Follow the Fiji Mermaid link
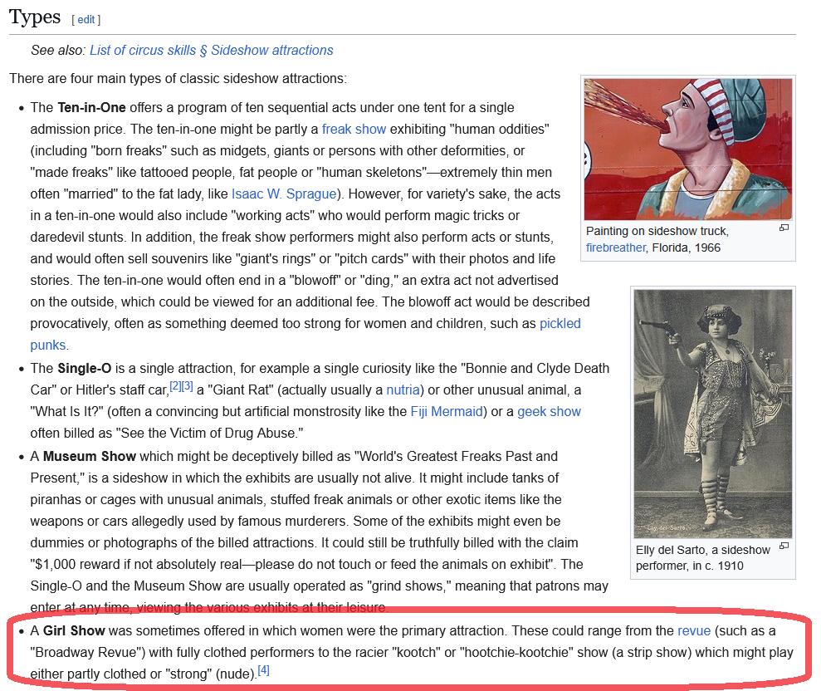Image resolution: width=821 pixels, height=691 pixels. pyautogui.click(x=447, y=412)
